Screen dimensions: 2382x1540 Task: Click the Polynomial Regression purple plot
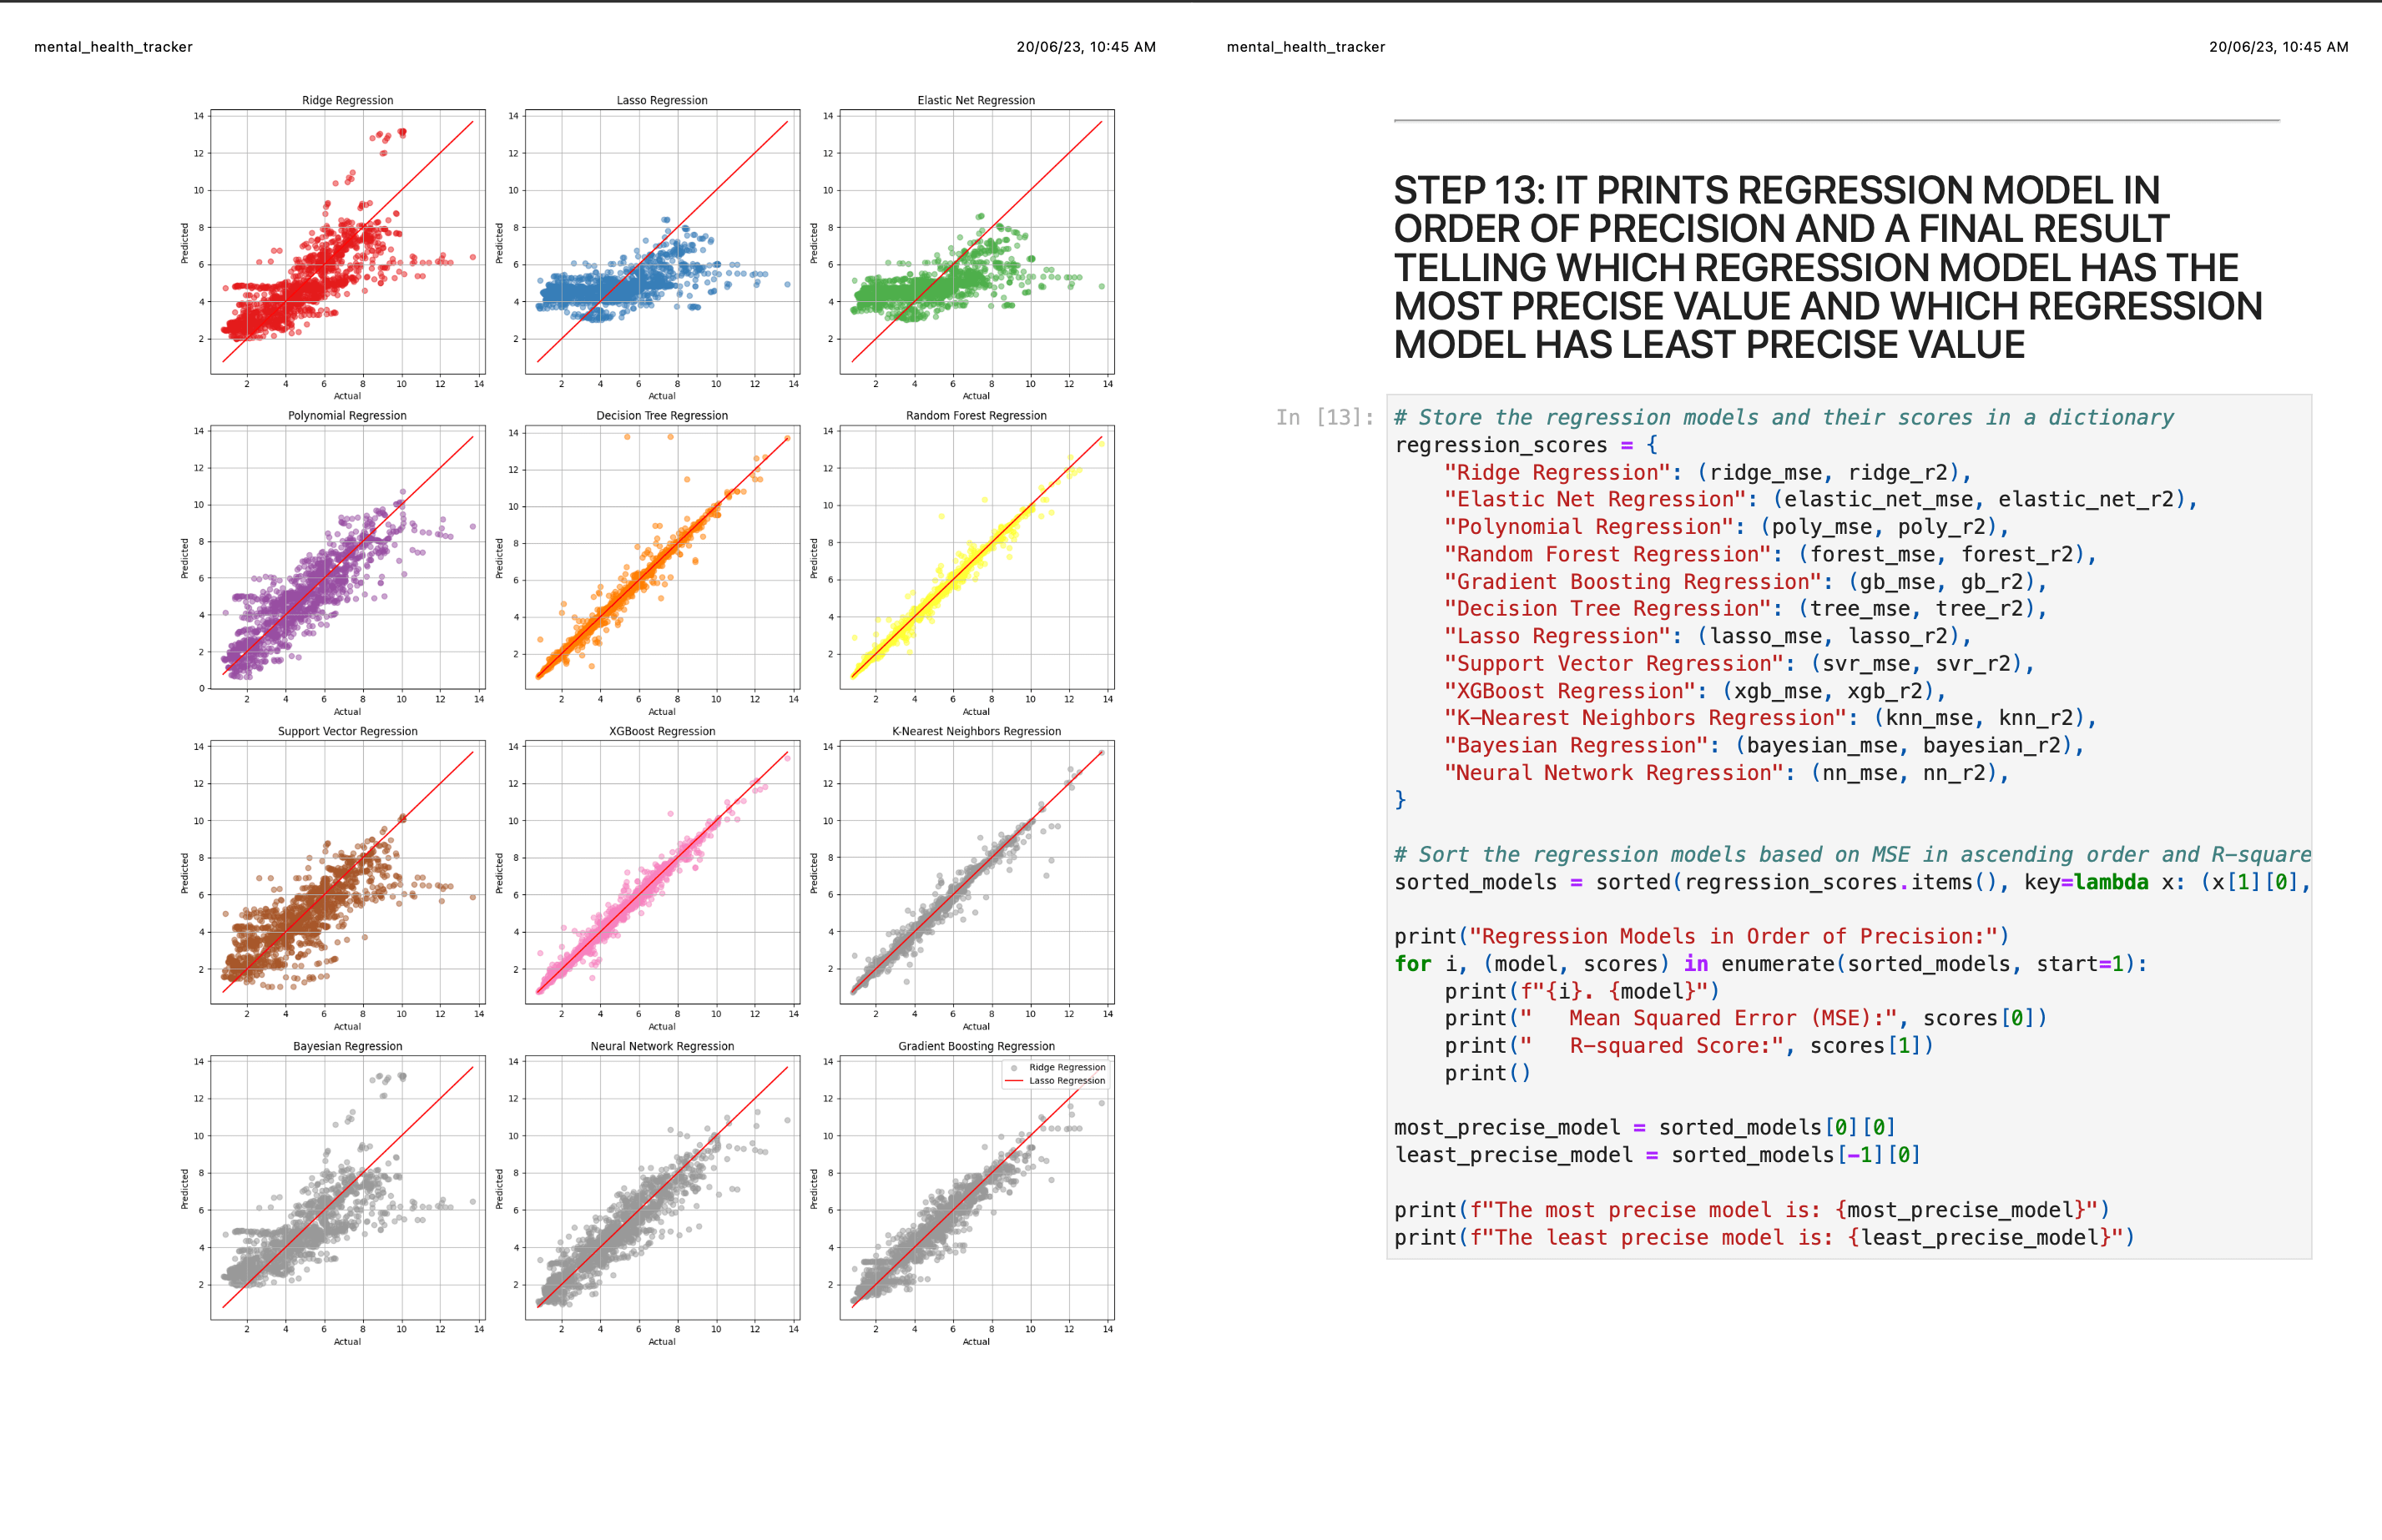pos(347,557)
